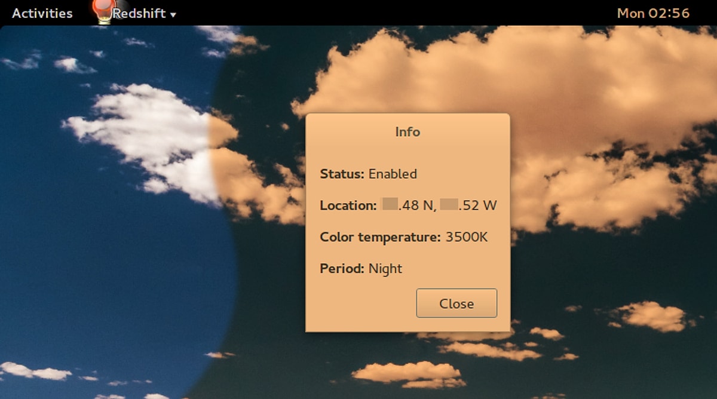Click the Redshift label in the top bar
The height and width of the screenshot is (399, 717).
point(138,13)
